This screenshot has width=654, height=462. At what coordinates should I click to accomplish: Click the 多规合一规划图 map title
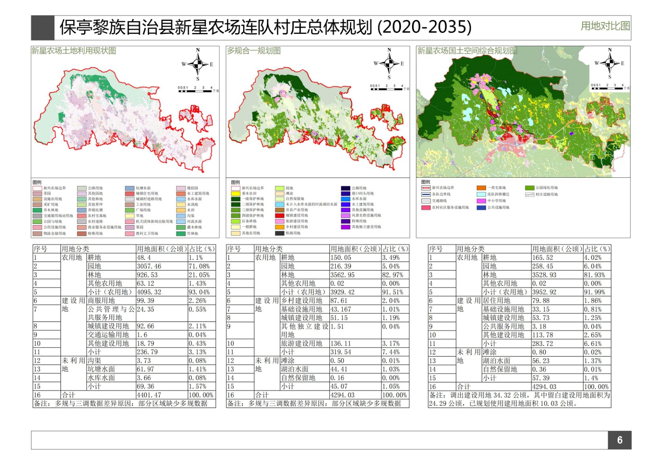(x=254, y=51)
